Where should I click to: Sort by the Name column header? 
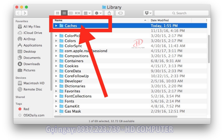point(59,20)
